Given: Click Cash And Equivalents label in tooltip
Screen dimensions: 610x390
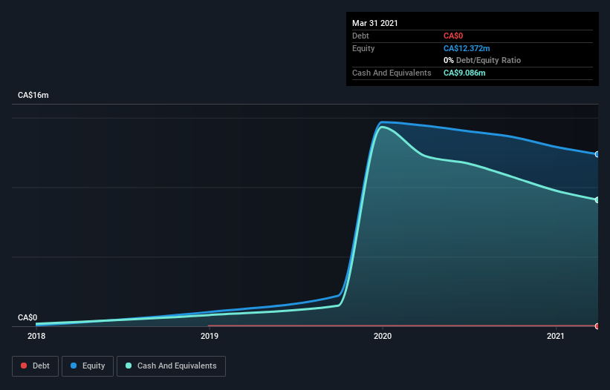Looking at the screenshot, I should (392, 73).
